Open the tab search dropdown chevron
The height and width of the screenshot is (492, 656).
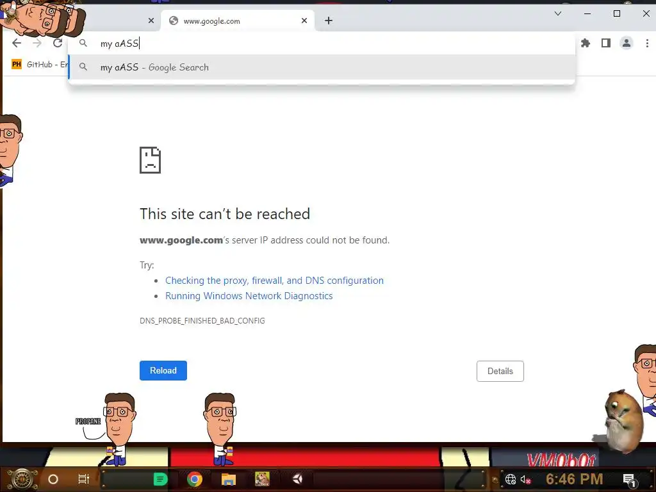coord(558,13)
